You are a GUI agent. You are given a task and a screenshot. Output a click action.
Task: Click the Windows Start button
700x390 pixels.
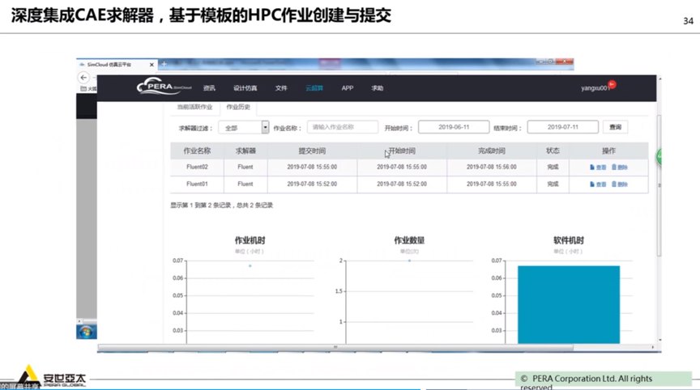pyautogui.click(x=85, y=333)
